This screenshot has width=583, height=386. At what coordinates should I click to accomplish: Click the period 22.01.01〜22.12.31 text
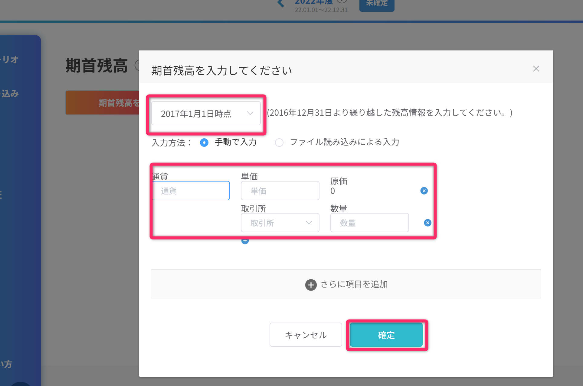coord(321,10)
